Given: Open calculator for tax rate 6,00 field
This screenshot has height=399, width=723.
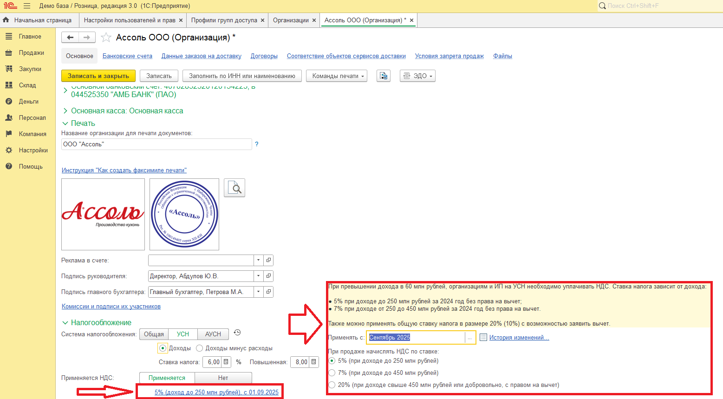Looking at the screenshot, I should 226,362.
